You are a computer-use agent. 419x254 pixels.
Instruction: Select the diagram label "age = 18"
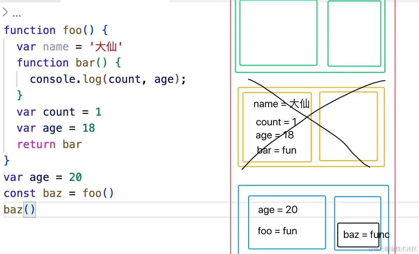pos(275,135)
